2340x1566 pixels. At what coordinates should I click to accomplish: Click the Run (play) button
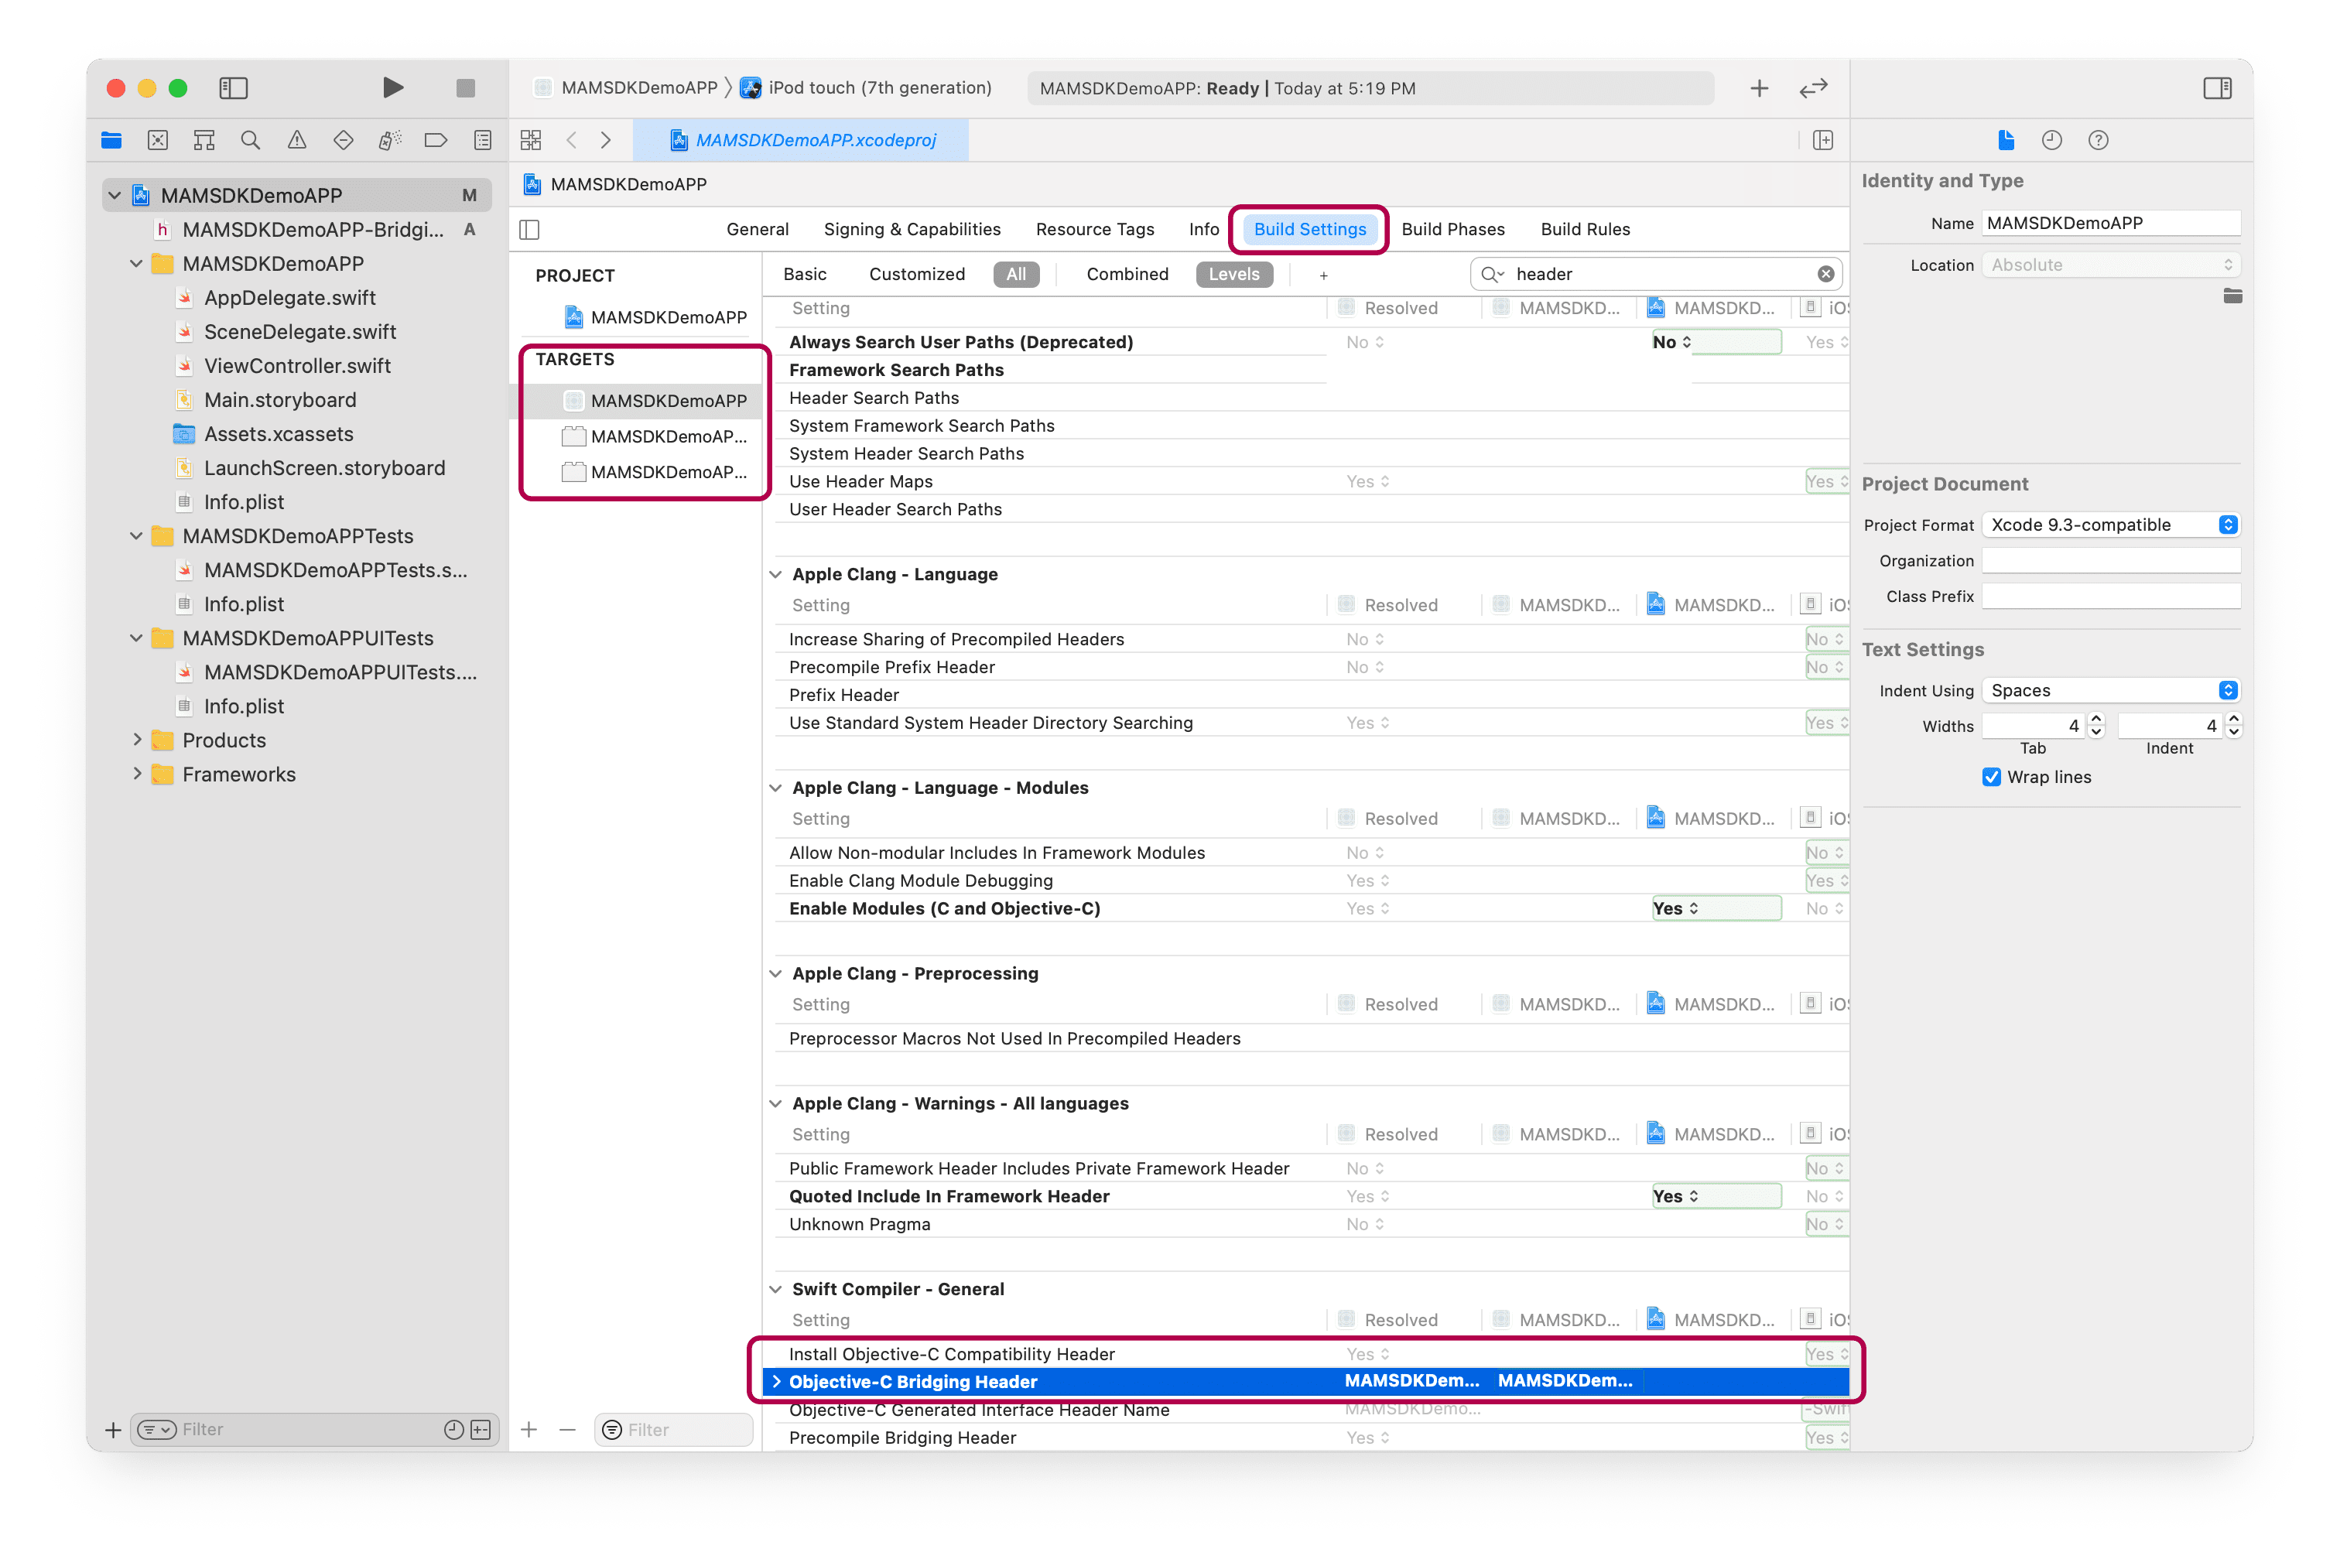point(392,88)
